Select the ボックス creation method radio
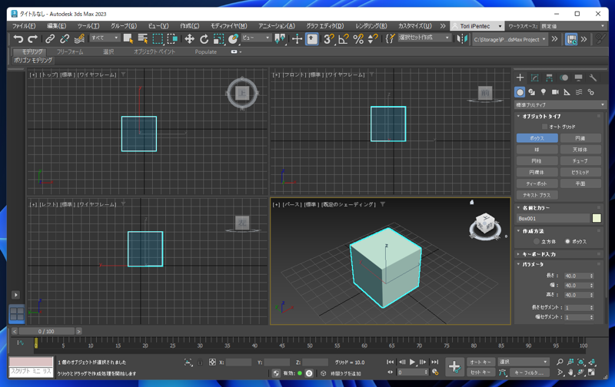 pos(568,241)
